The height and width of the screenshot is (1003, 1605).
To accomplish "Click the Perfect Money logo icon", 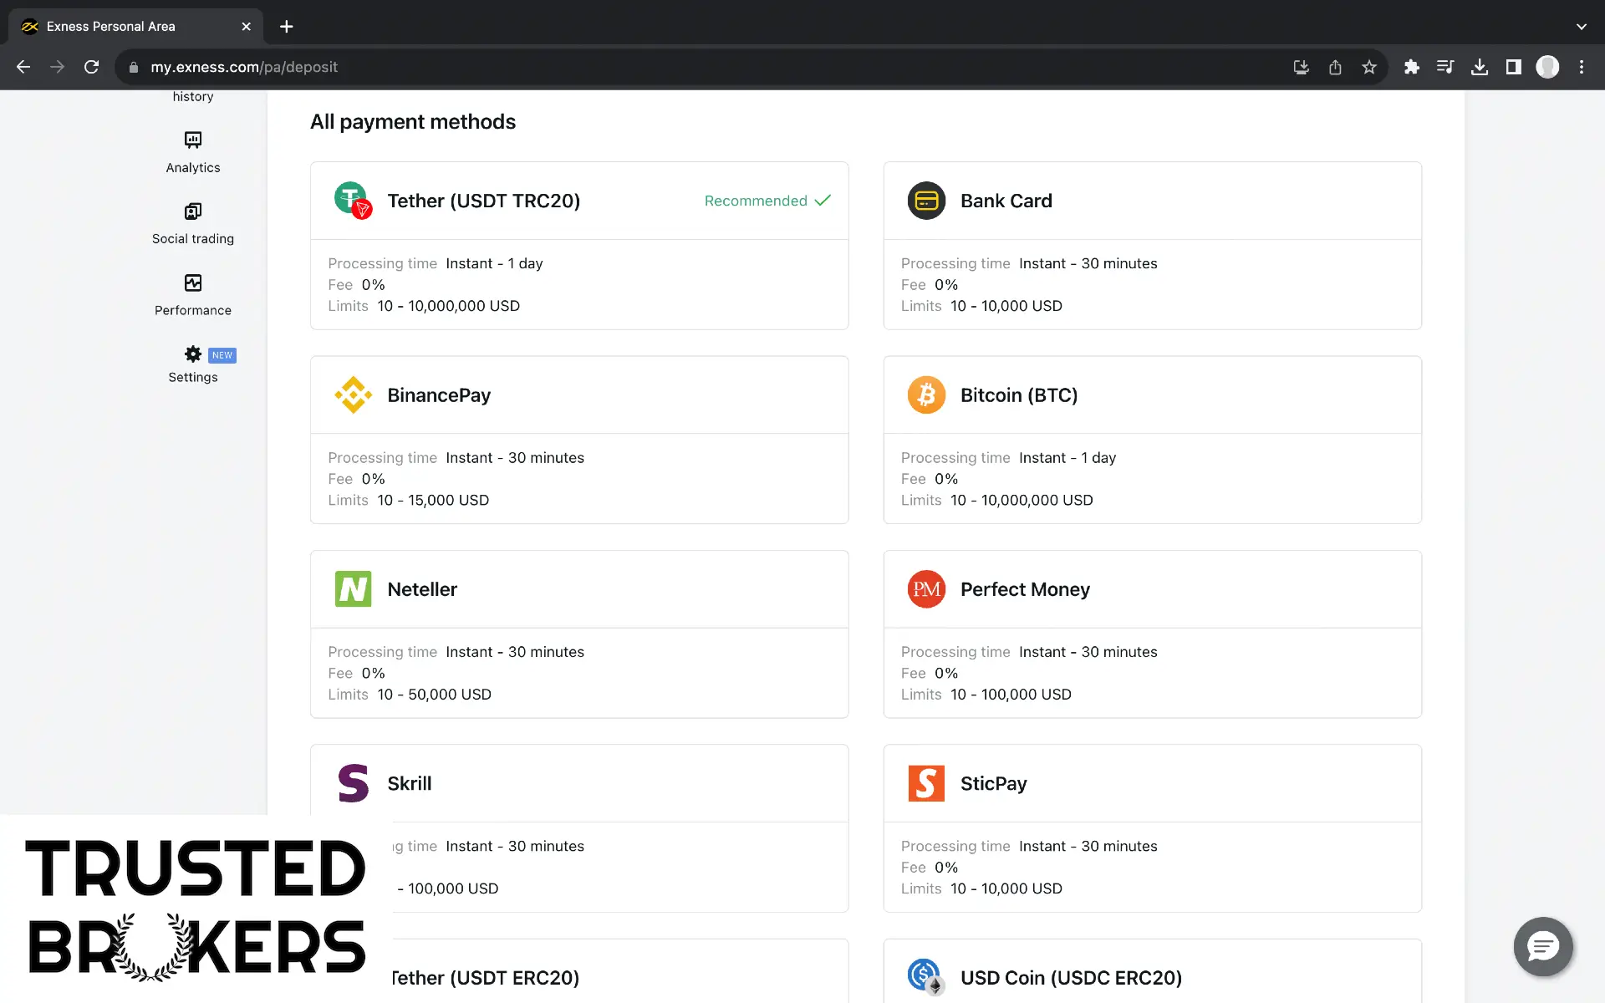I will 926,589.
